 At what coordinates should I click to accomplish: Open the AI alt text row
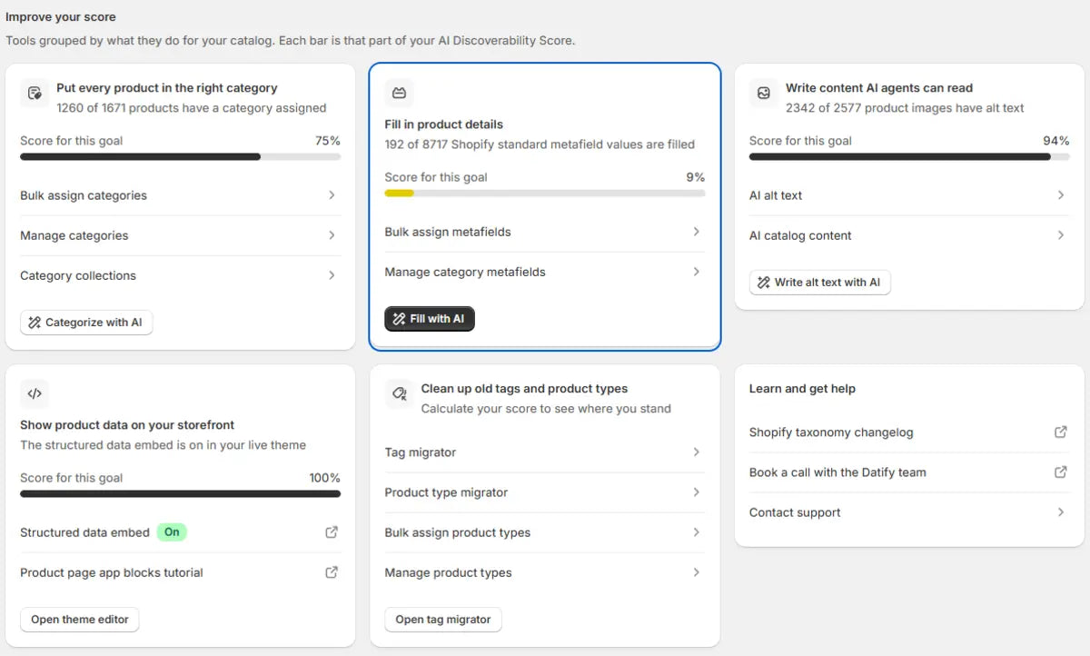[909, 195]
